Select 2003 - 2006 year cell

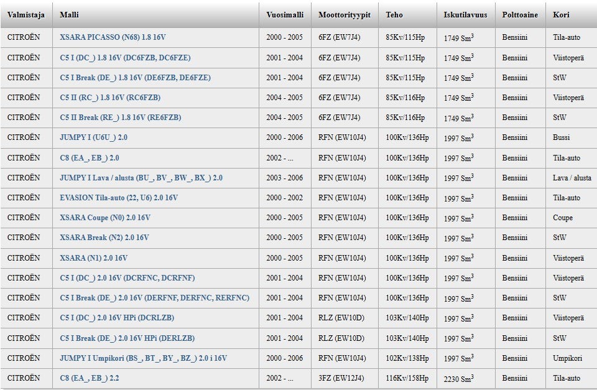click(x=284, y=178)
